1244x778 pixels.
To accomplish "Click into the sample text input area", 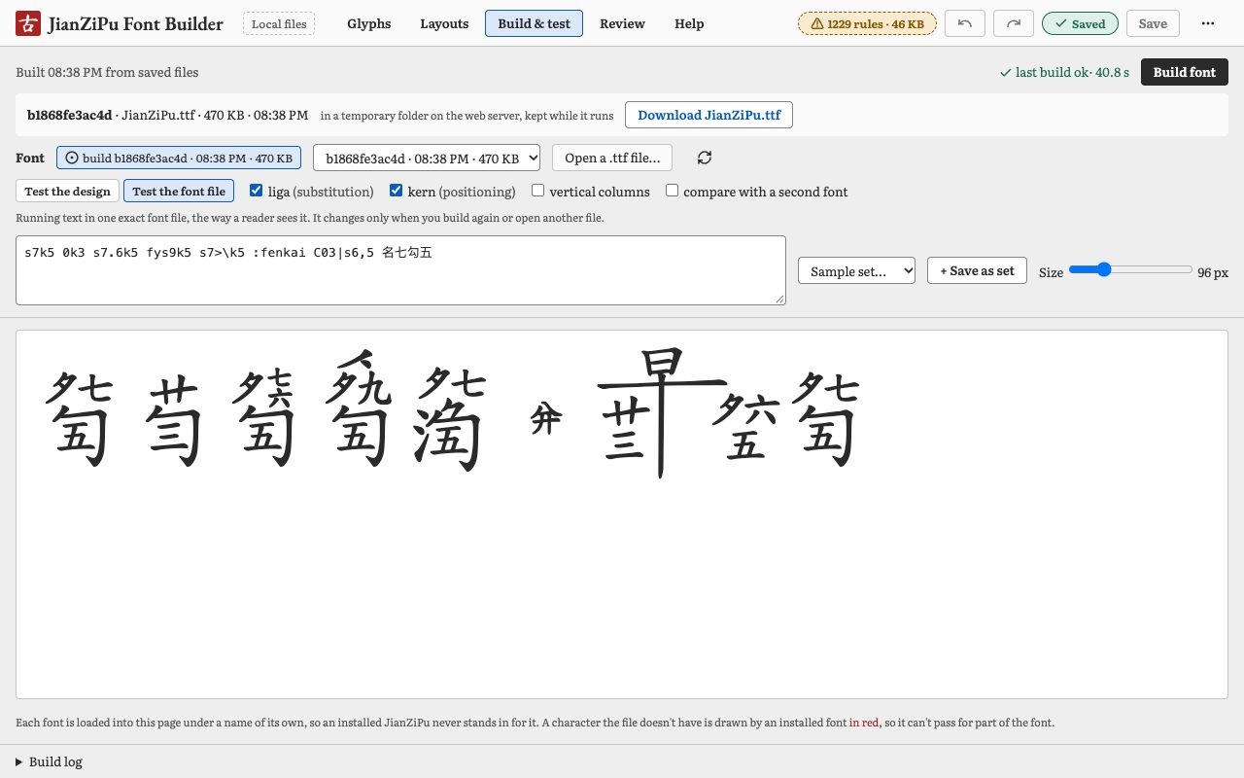I will tap(400, 270).
